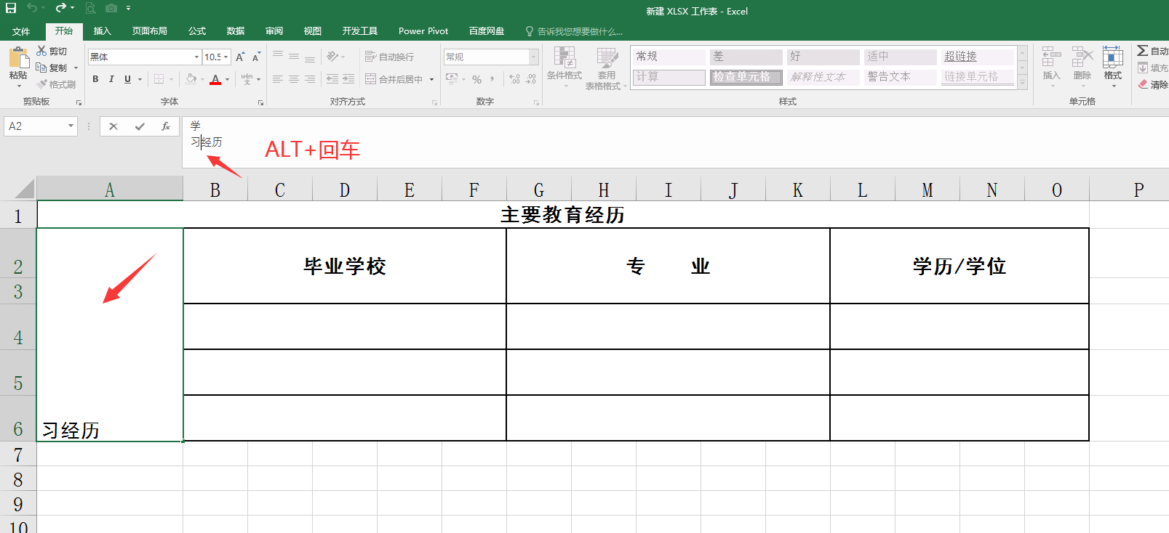The image size is (1169, 533).
Task: Select the 检查单元格 cell style
Action: click(746, 77)
